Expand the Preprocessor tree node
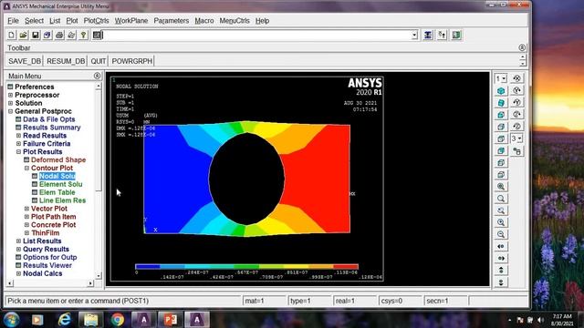 click(10, 95)
